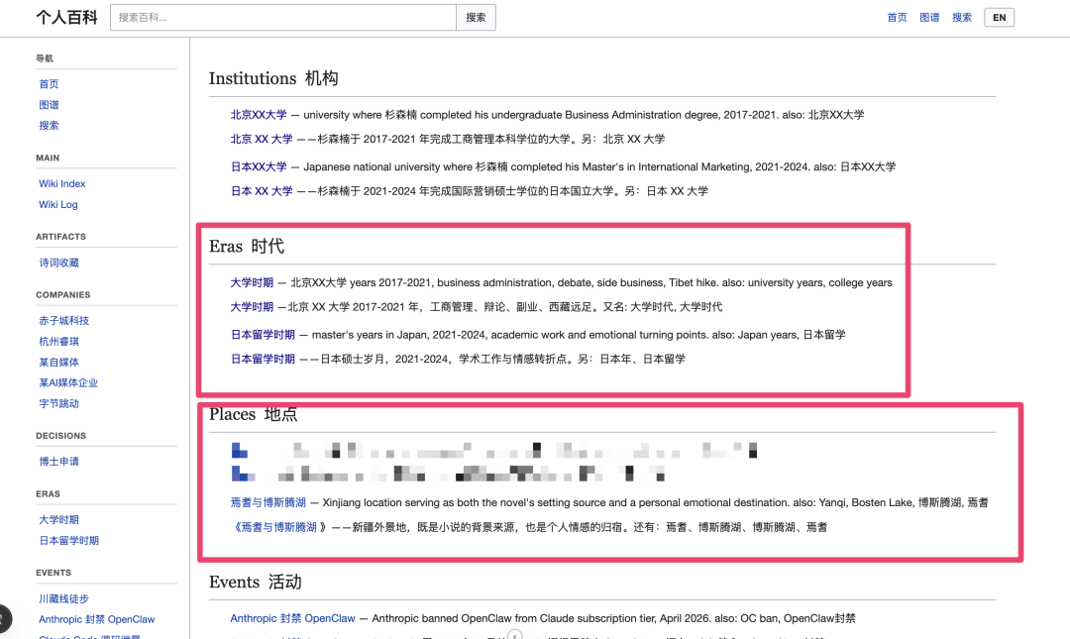1070x639 pixels.
Task: Open 首页 from the top-right navigation
Action: [x=897, y=17]
